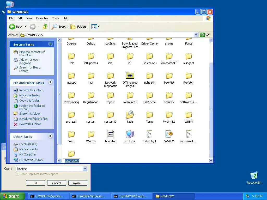Click Publish this folder to the Web

32,107
